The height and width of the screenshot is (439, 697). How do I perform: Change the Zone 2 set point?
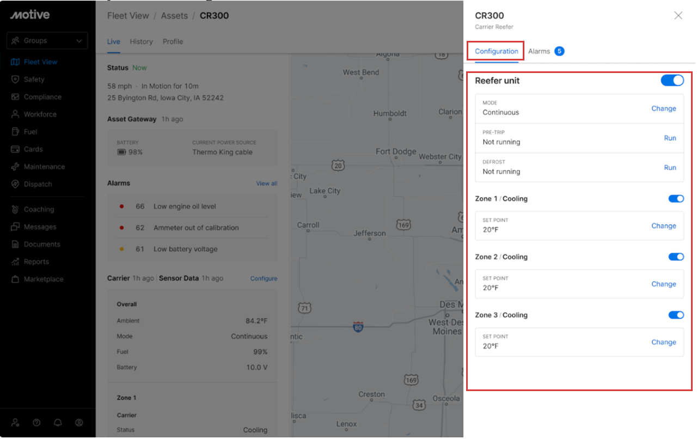point(663,284)
